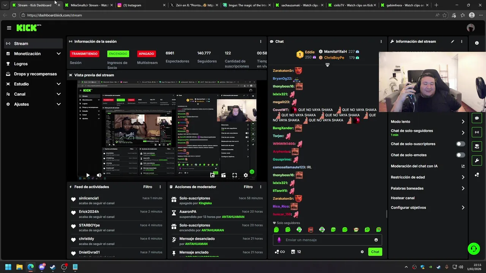486x273 pixels.
Task: Click Hostear canal option
Action: 402,198
